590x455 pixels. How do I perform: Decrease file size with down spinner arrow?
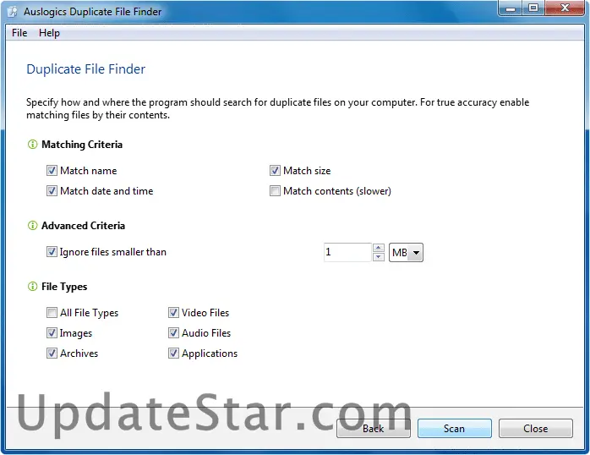click(378, 256)
